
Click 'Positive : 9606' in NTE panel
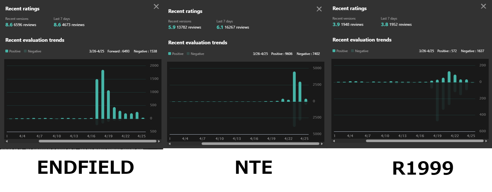pyautogui.click(x=282, y=54)
